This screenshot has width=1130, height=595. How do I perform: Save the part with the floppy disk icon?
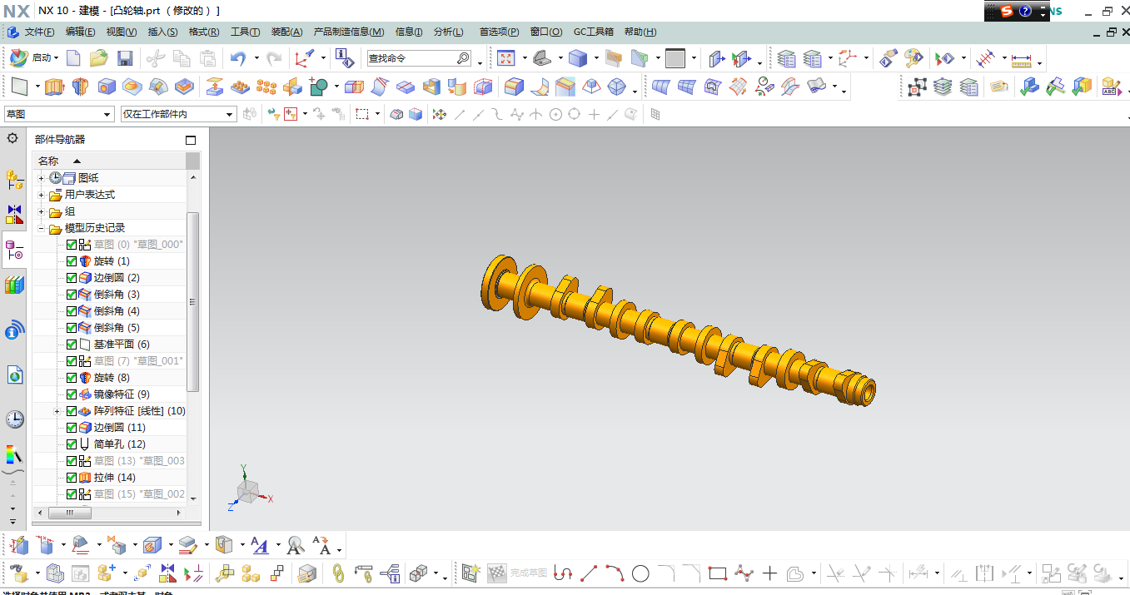pos(125,58)
